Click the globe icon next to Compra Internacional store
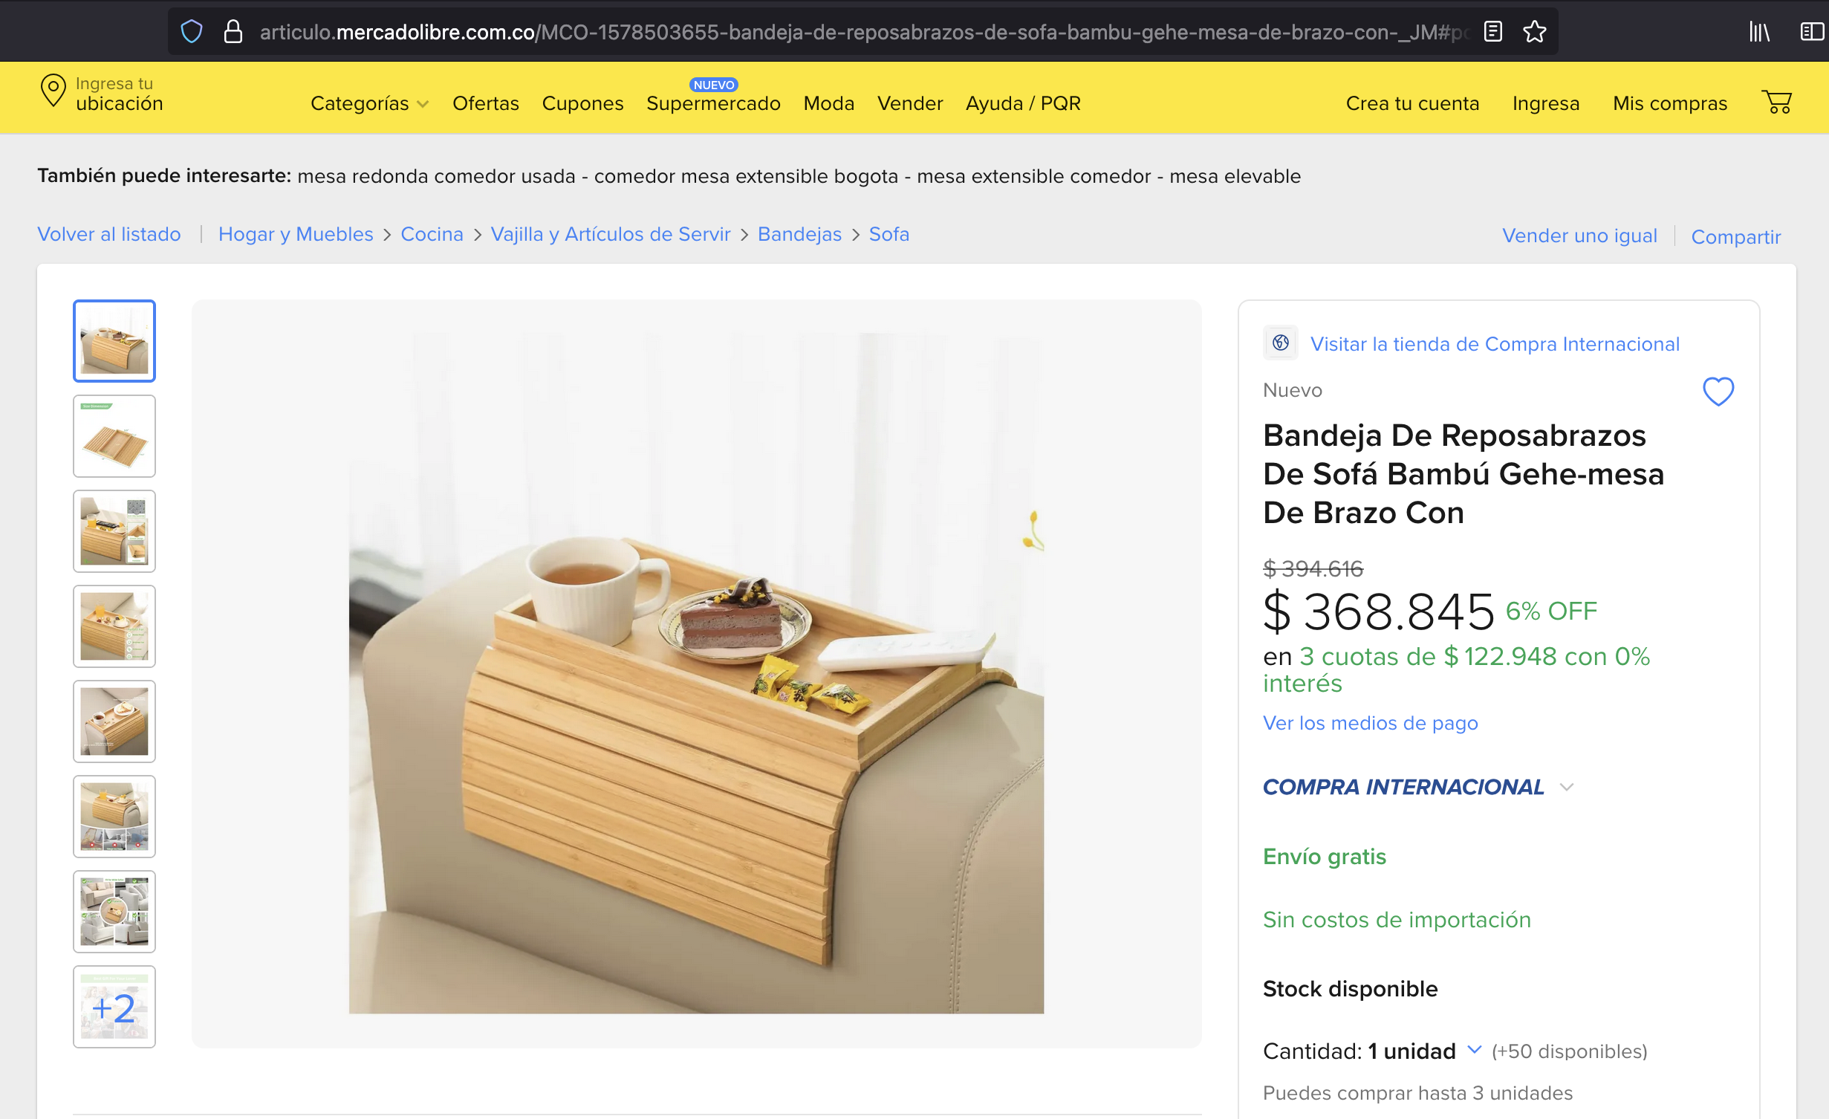This screenshot has height=1119, width=1829. coord(1281,343)
